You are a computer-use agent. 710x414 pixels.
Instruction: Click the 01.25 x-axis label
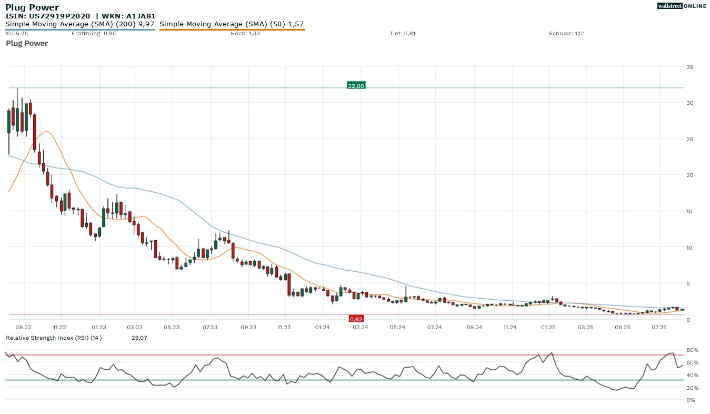click(x=549, y=327)
